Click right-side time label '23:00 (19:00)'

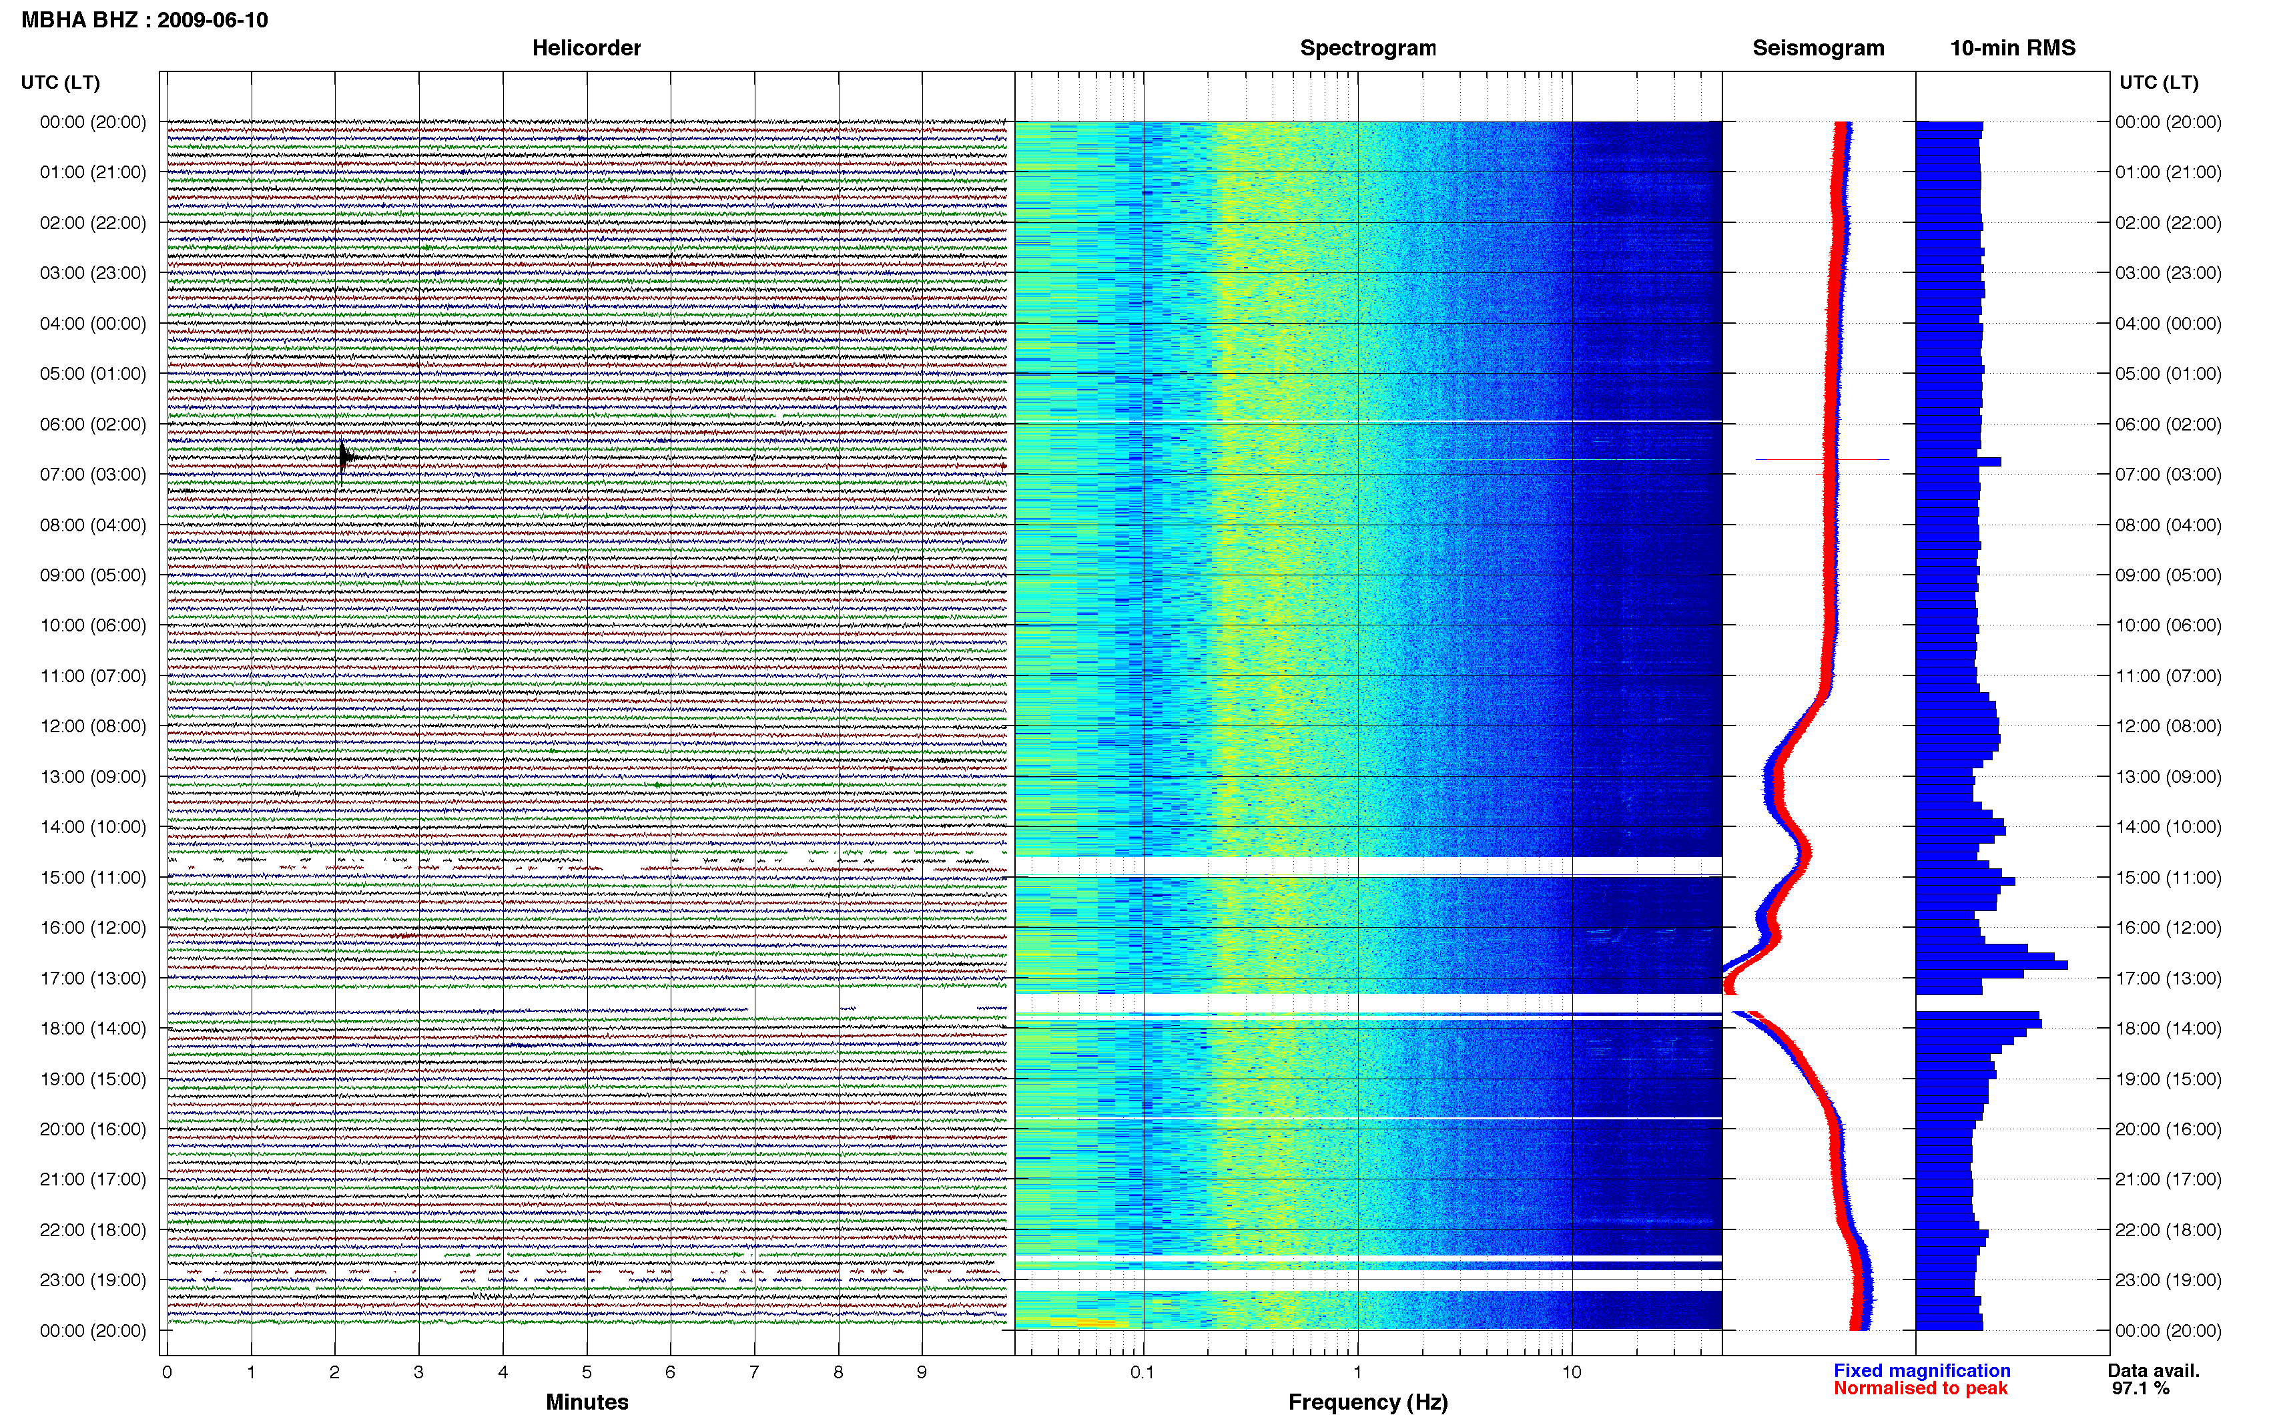2168,1281
